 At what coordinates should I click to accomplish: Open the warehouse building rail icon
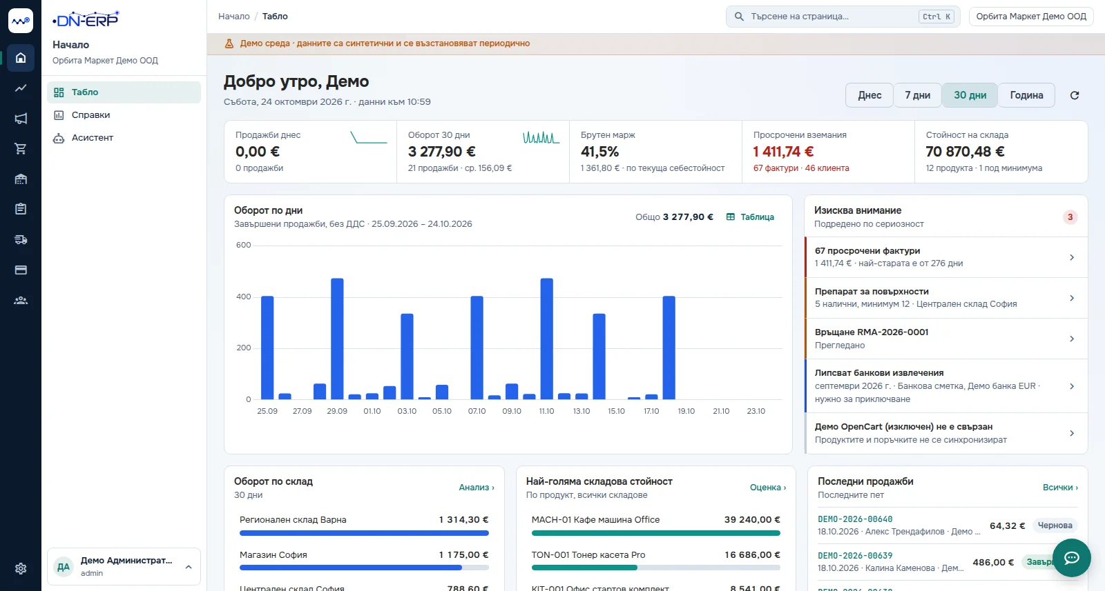[x=21, y=179]
